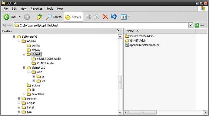Select the deploy folder in tree
The width and height of the screenshot is (209, 116).
click(33, 50)
